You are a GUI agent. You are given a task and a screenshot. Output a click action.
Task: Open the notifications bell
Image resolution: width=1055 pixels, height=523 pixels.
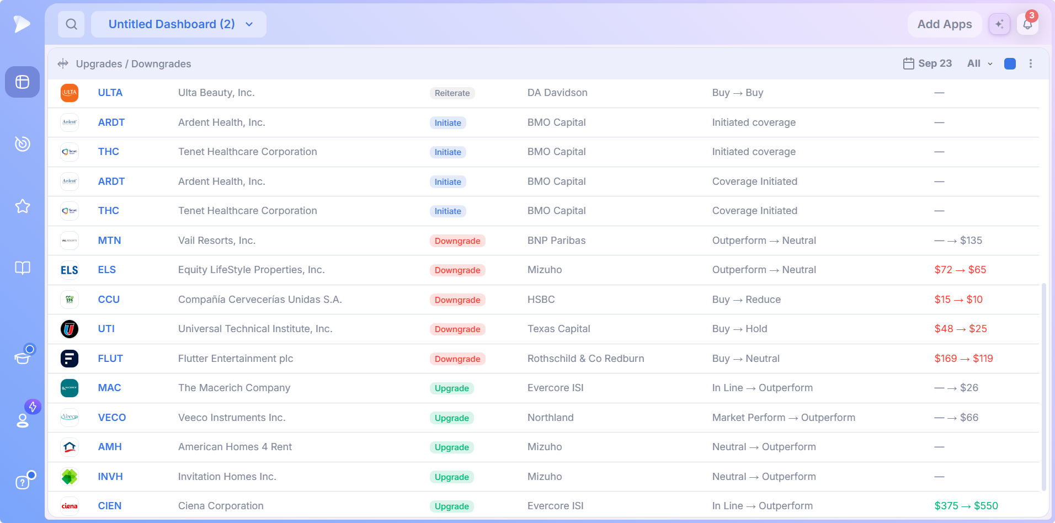pos(1027,24)
